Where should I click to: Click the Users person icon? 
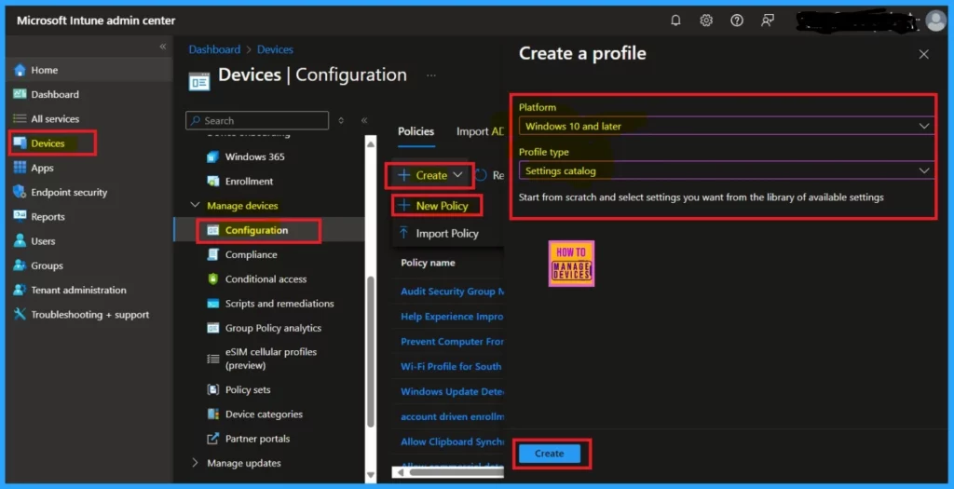coord(20,241)
